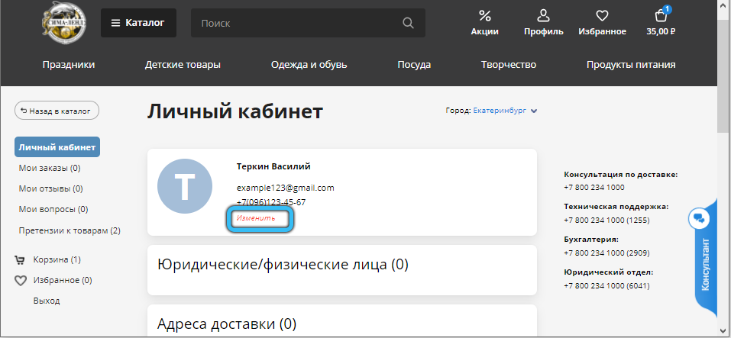The height and width of the screenshot is (338, 731).
Task: Select Продукты питания category
Action: pyautogui.click(x=630, y=65)
